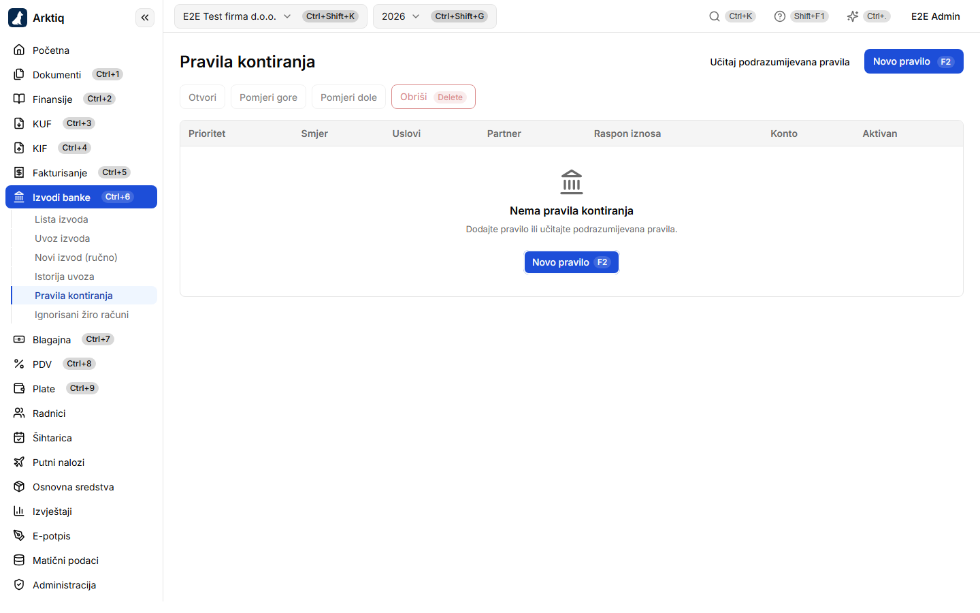Image resolution: width=980 pixels, height=613 pixels.
Task: Click the help question-mark icon
Action: tap(780, 16)
